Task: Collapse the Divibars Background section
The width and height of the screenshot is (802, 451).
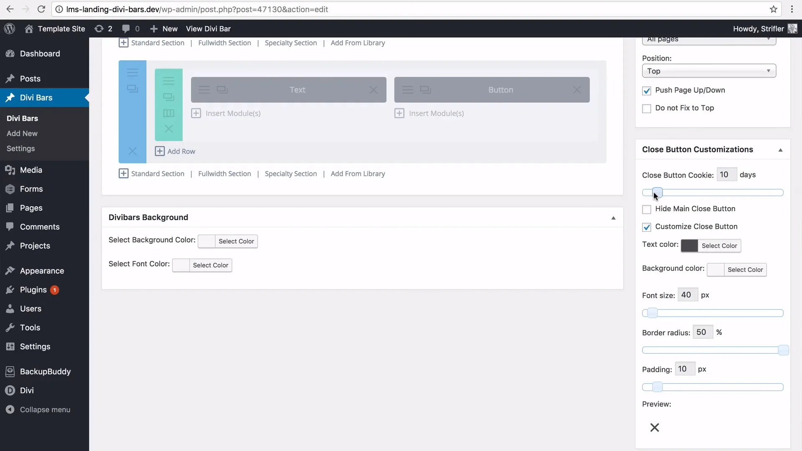Action: tap(613, 218)
